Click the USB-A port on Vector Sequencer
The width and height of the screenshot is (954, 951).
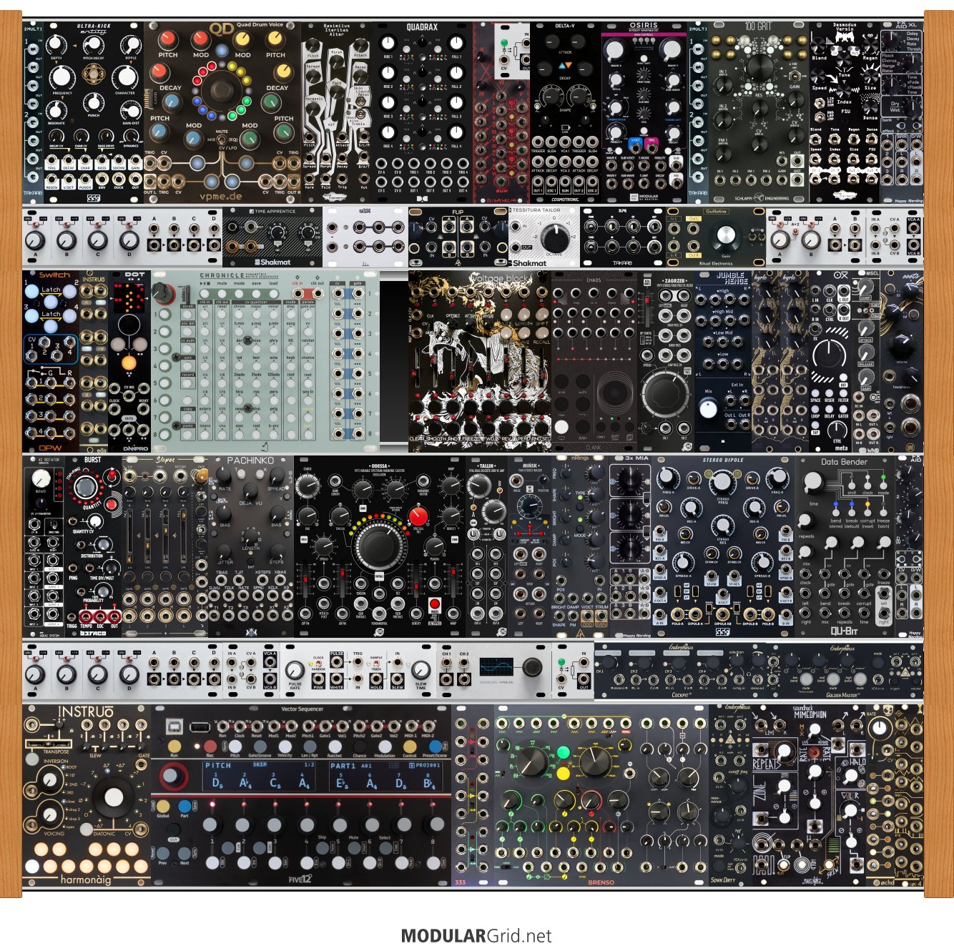[200, 728]
